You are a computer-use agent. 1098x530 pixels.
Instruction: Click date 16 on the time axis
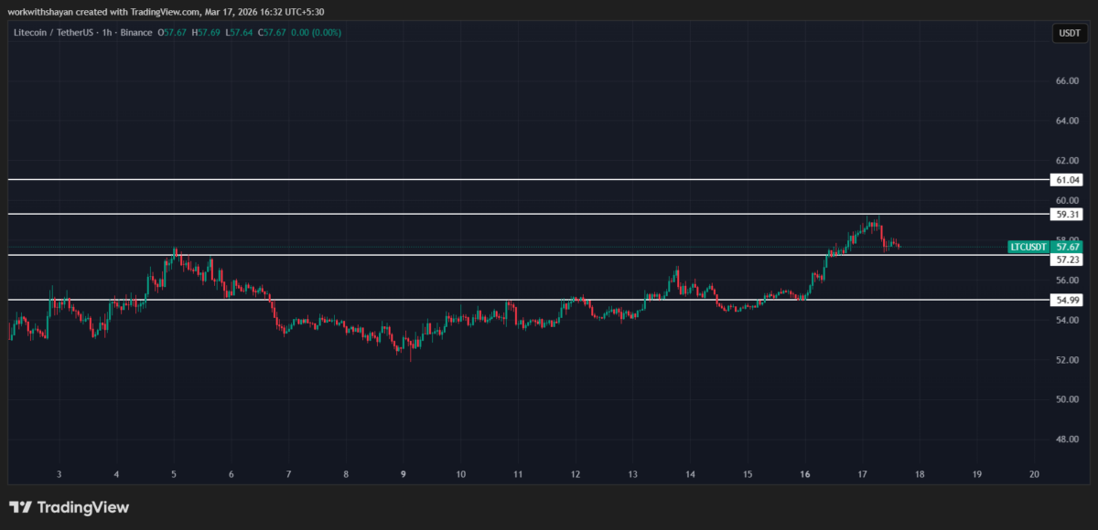(x=805, y=474)
